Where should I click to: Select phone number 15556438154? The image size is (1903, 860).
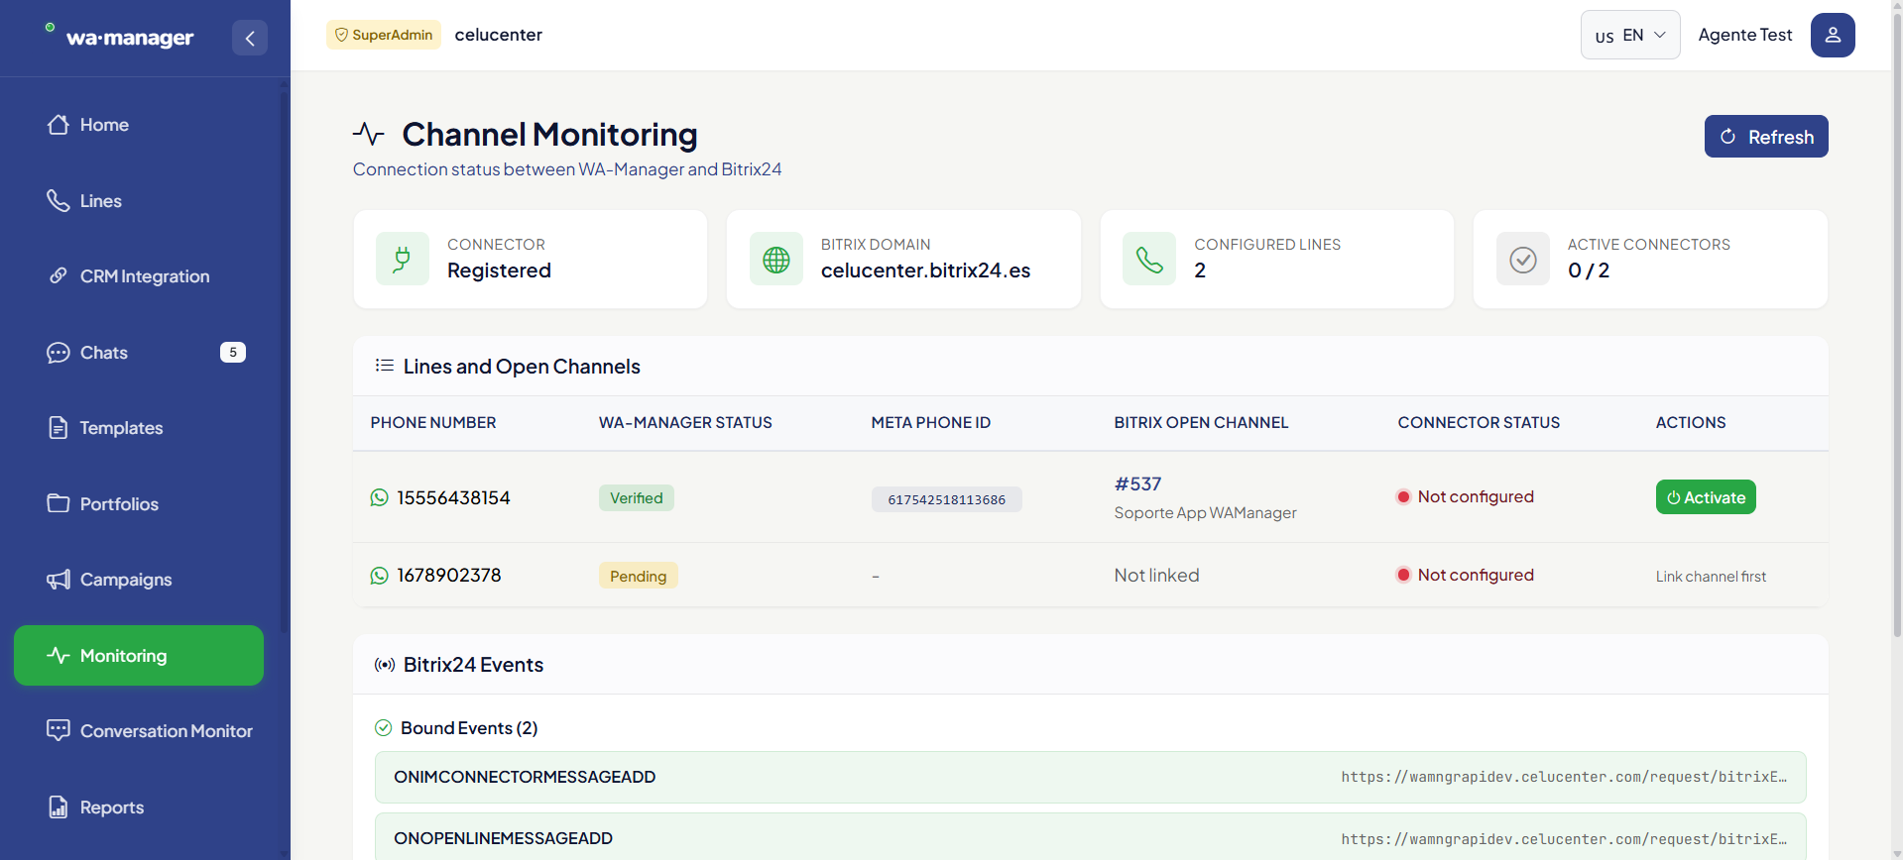453,497
